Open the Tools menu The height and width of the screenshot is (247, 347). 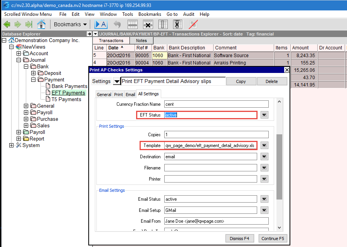pyautogui.click(x=128, y=14)
